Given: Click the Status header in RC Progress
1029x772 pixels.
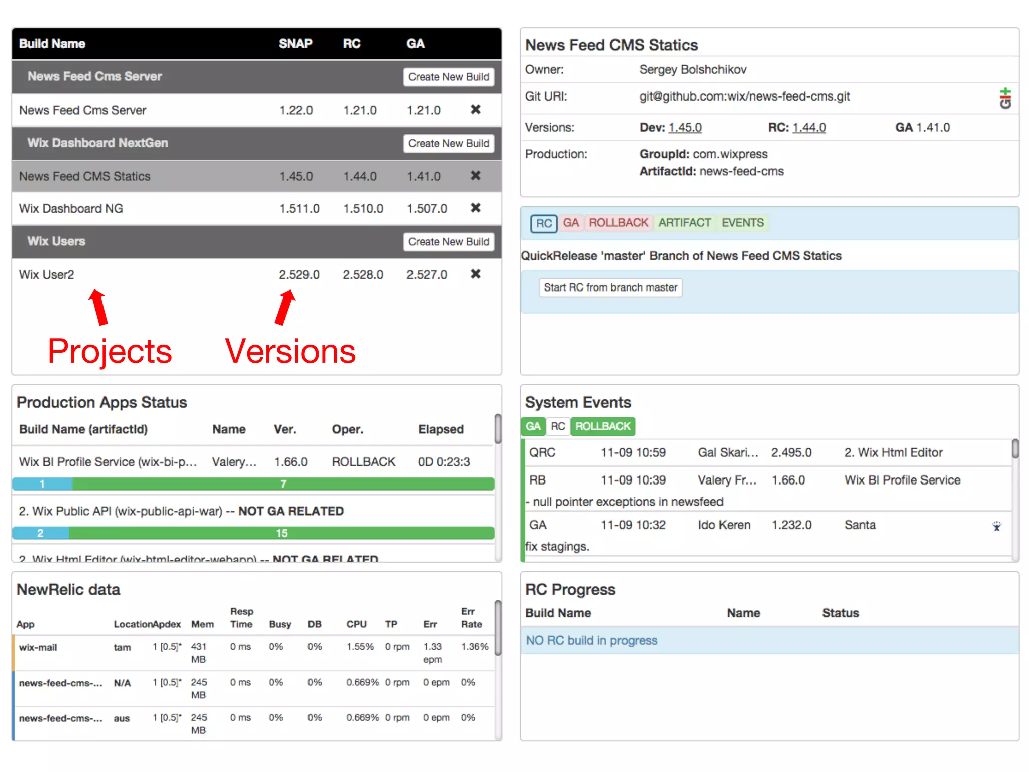Looking at the screenshot, I should point(840,613).
